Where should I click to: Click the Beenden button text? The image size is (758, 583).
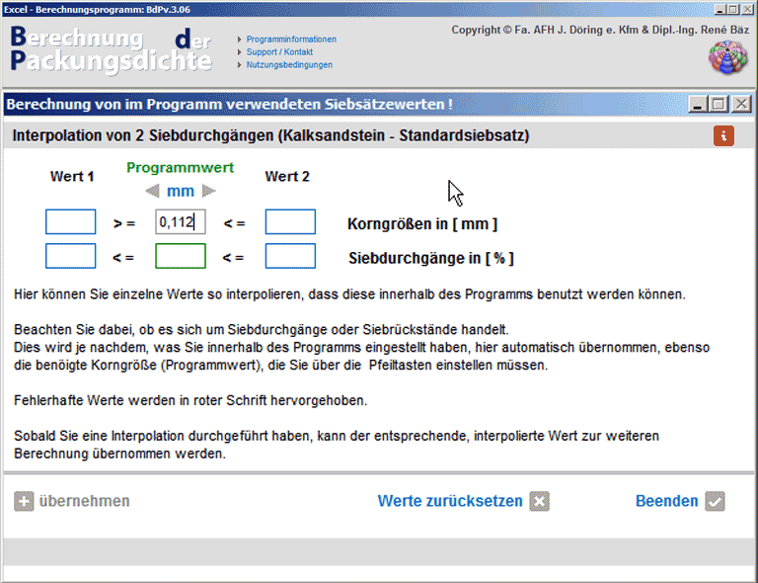(x=666, y=501)
